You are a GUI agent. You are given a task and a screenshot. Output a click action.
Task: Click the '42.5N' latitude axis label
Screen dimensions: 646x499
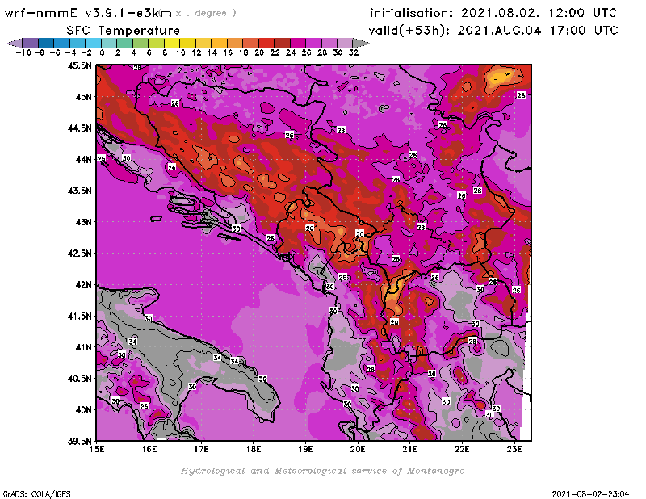(79, 254)
